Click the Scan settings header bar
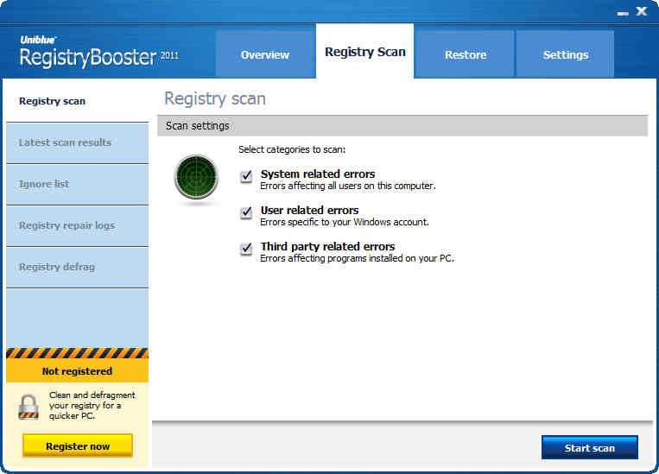Screen dimensions: 659x474 (x=402, y=126)
